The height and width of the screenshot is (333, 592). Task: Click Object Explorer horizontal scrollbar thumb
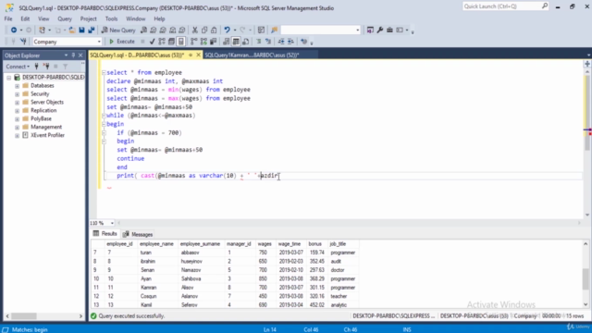pos(23,316)
